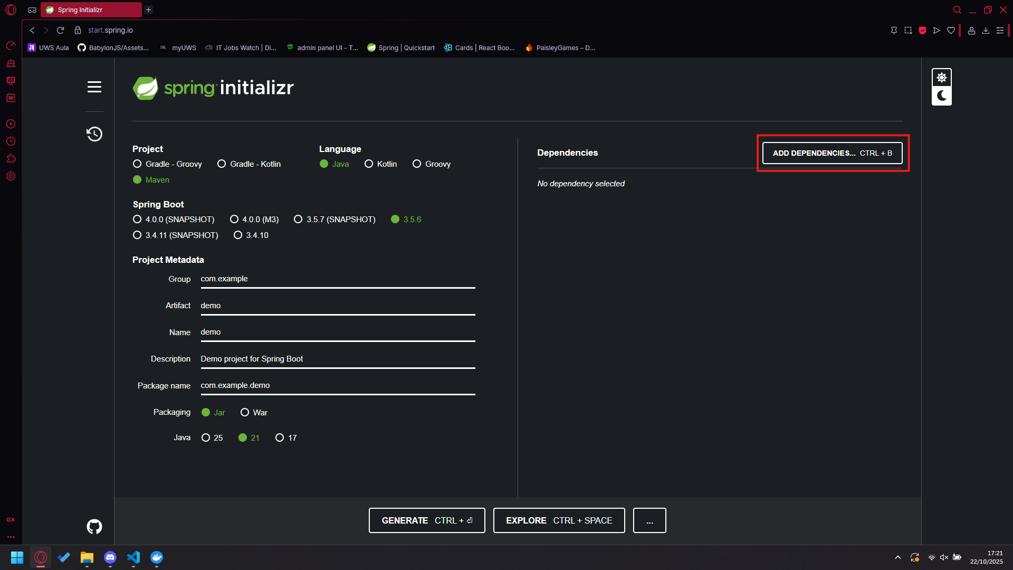Switch to light theme sun icon
This screenshot has width=1013, height=570.
[941, 78]
